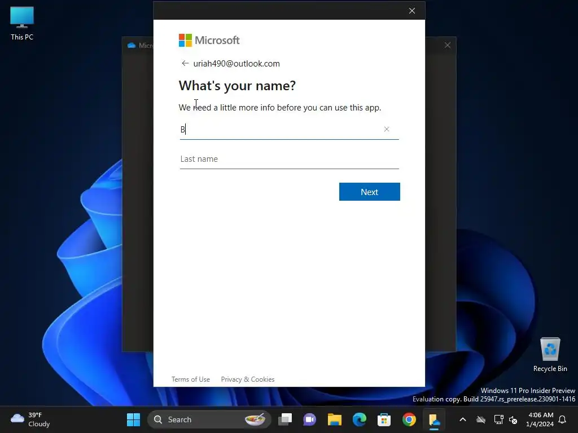This screenshot has height=433, width=578.
Task: Click the Microsoft logo
Action: (x=209, y=40)
